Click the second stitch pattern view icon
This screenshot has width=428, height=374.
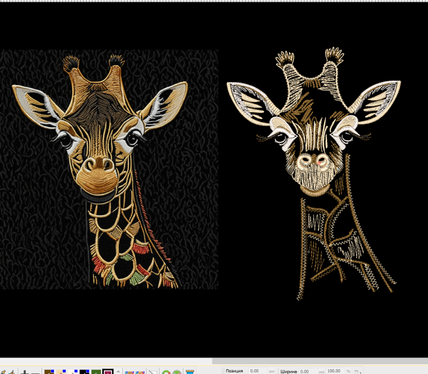pos(140,372)
